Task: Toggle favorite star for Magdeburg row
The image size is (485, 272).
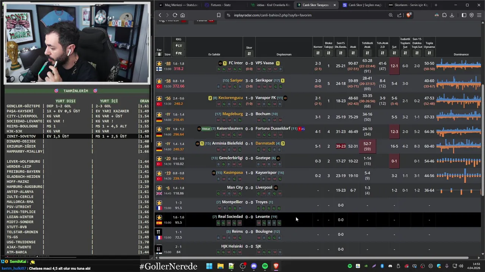Action: [159, 114]
